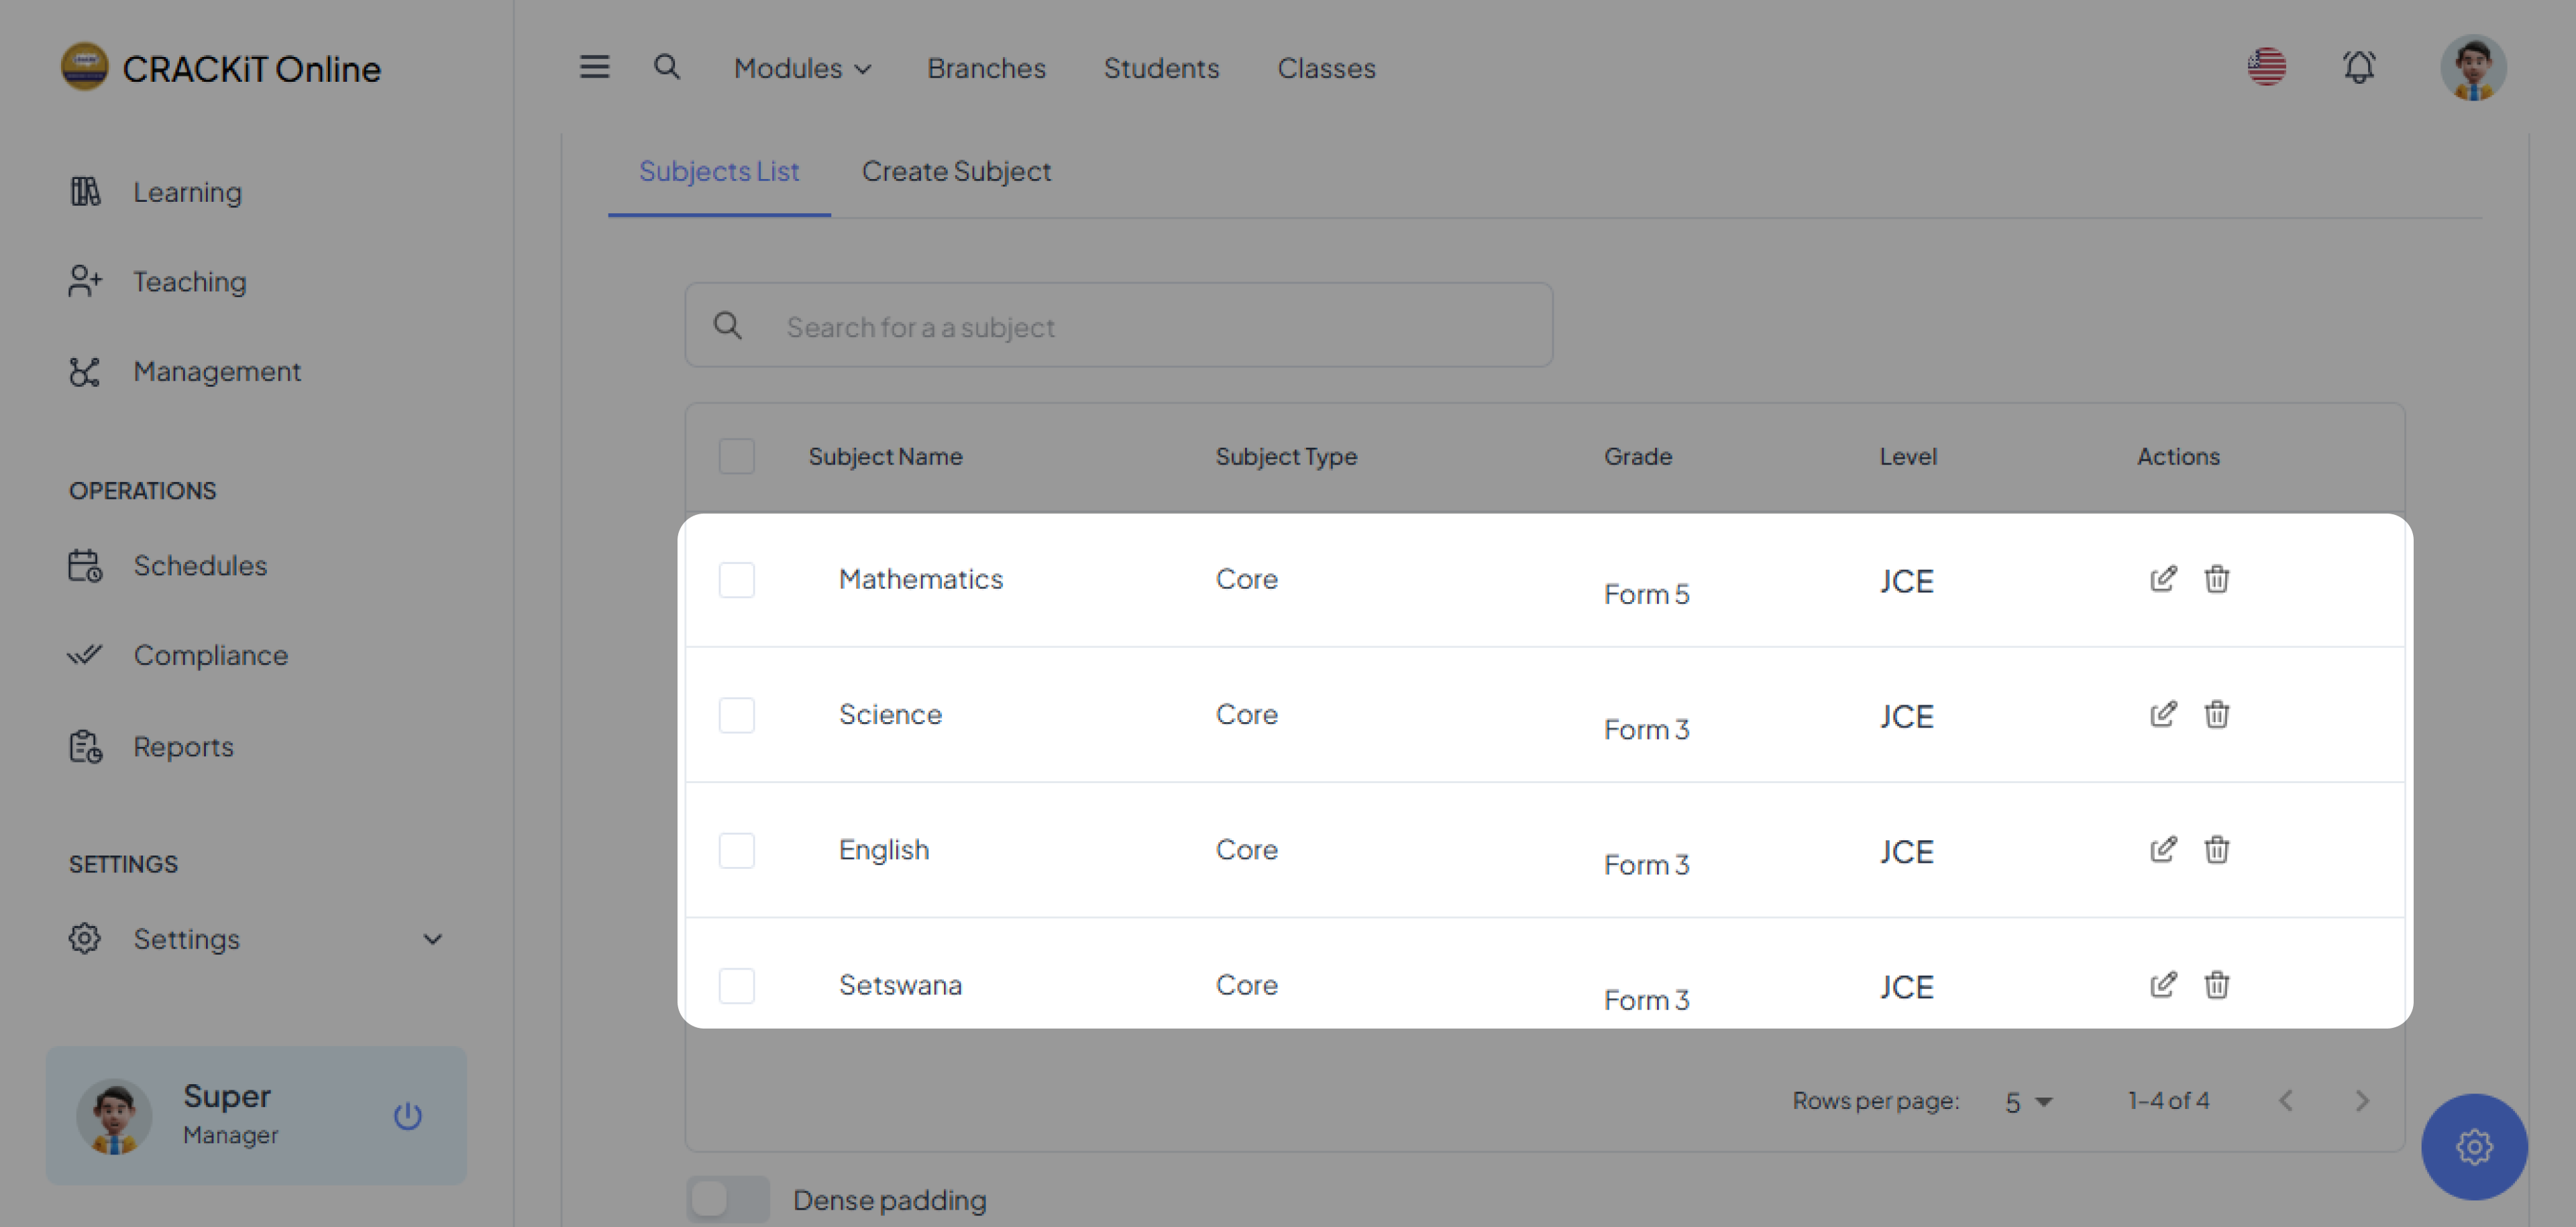2576x1227 pixels.
Task: Open Compliance in the sidebar
Action: 210,656
